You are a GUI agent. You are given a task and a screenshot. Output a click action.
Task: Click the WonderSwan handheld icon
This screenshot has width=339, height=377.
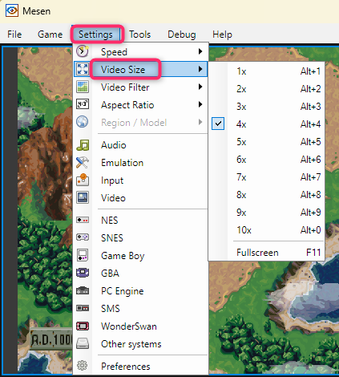[83, 326]
